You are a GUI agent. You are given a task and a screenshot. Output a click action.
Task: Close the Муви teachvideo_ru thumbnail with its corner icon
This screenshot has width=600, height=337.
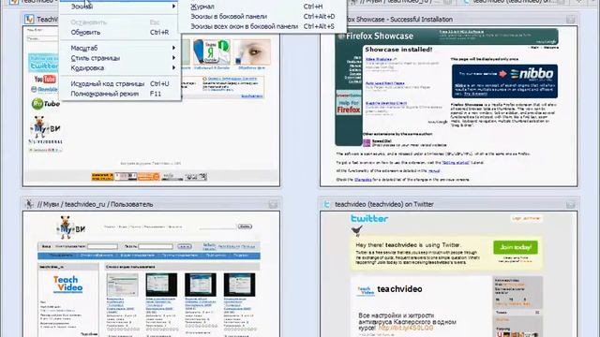[x=273, y=204]
